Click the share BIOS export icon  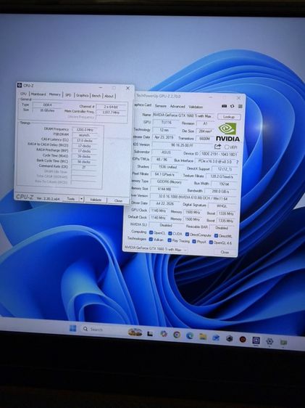[218, 147]
